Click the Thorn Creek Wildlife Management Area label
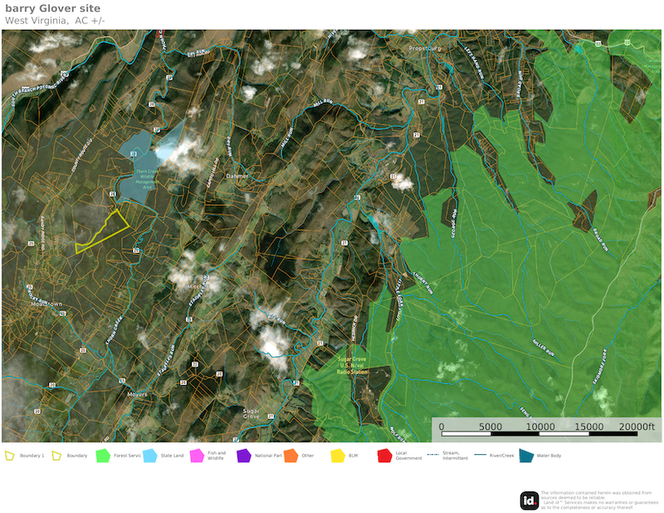664x513 pixels. click(134, 180)
